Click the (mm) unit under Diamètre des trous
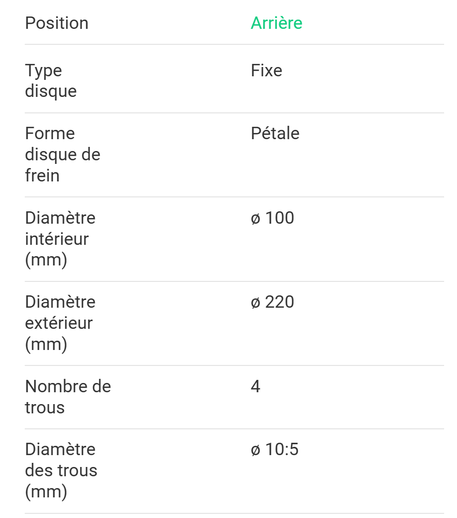Image resolution: width=457 pixels, height=518 pixels. [46, 492]
